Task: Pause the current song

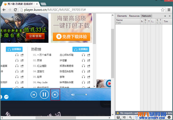Action: click(x=44, y=94)
